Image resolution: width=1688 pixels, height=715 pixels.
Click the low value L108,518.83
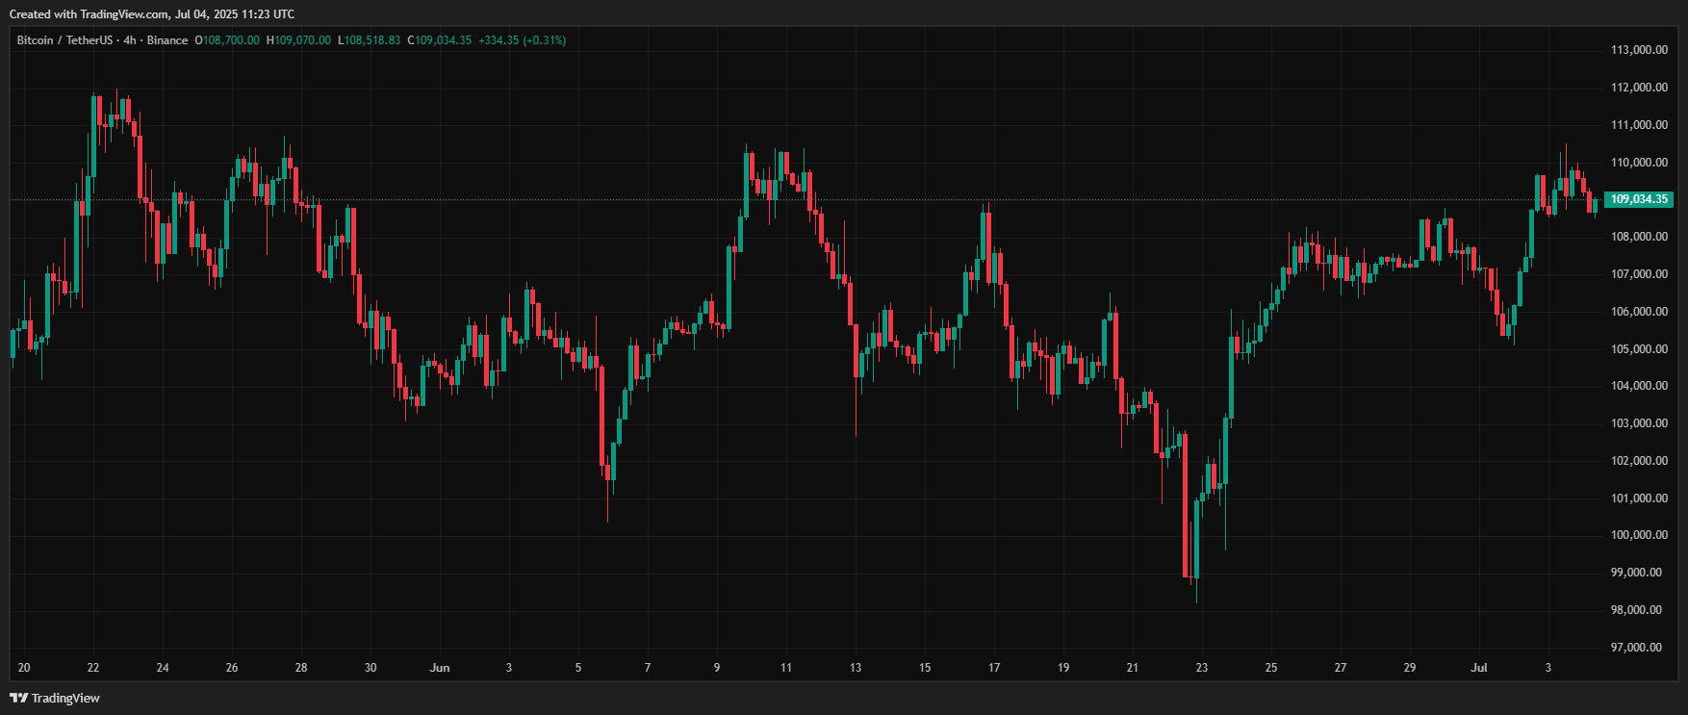[369, 40]
